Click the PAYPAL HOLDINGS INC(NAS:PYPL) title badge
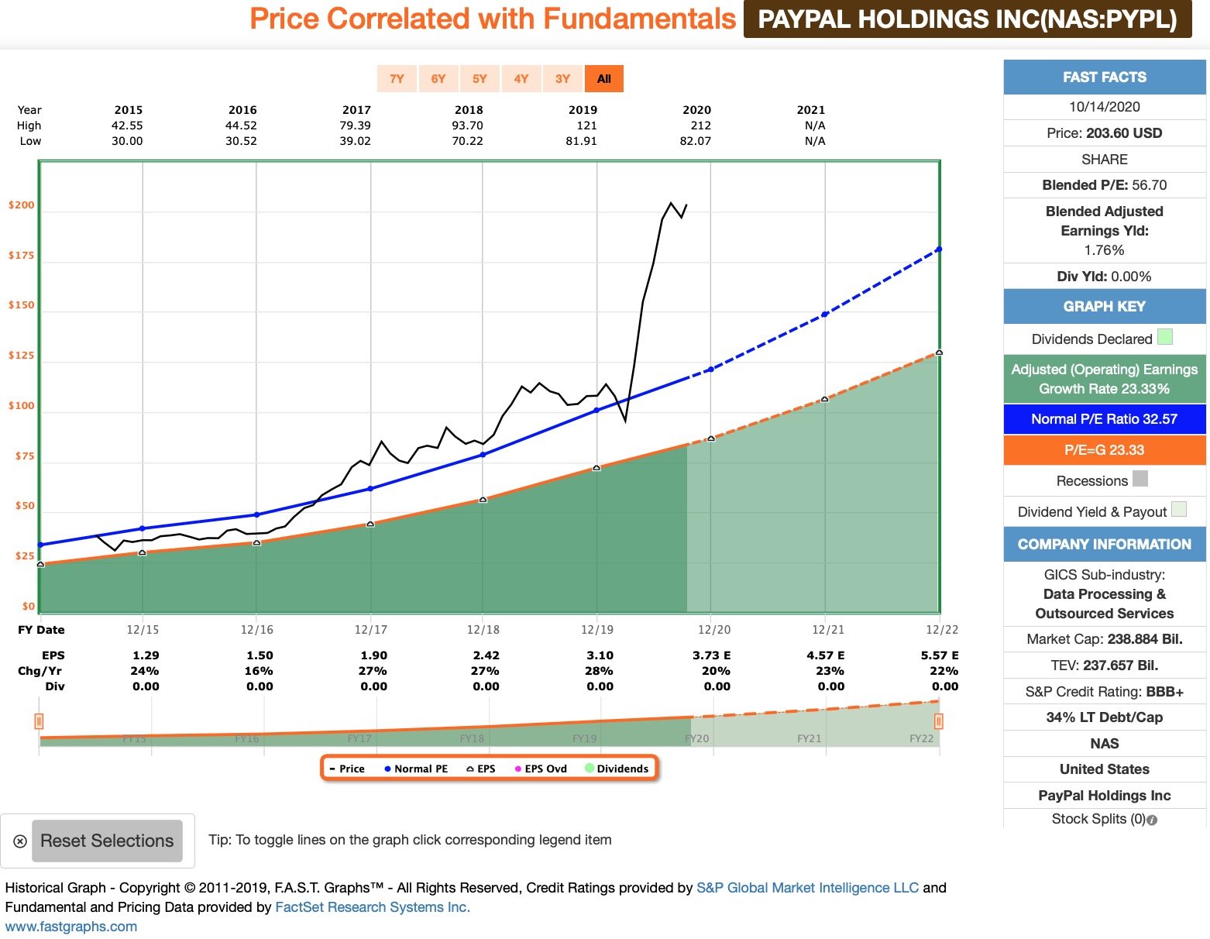The image size is (1210, 939). click(x=968, y=19)
